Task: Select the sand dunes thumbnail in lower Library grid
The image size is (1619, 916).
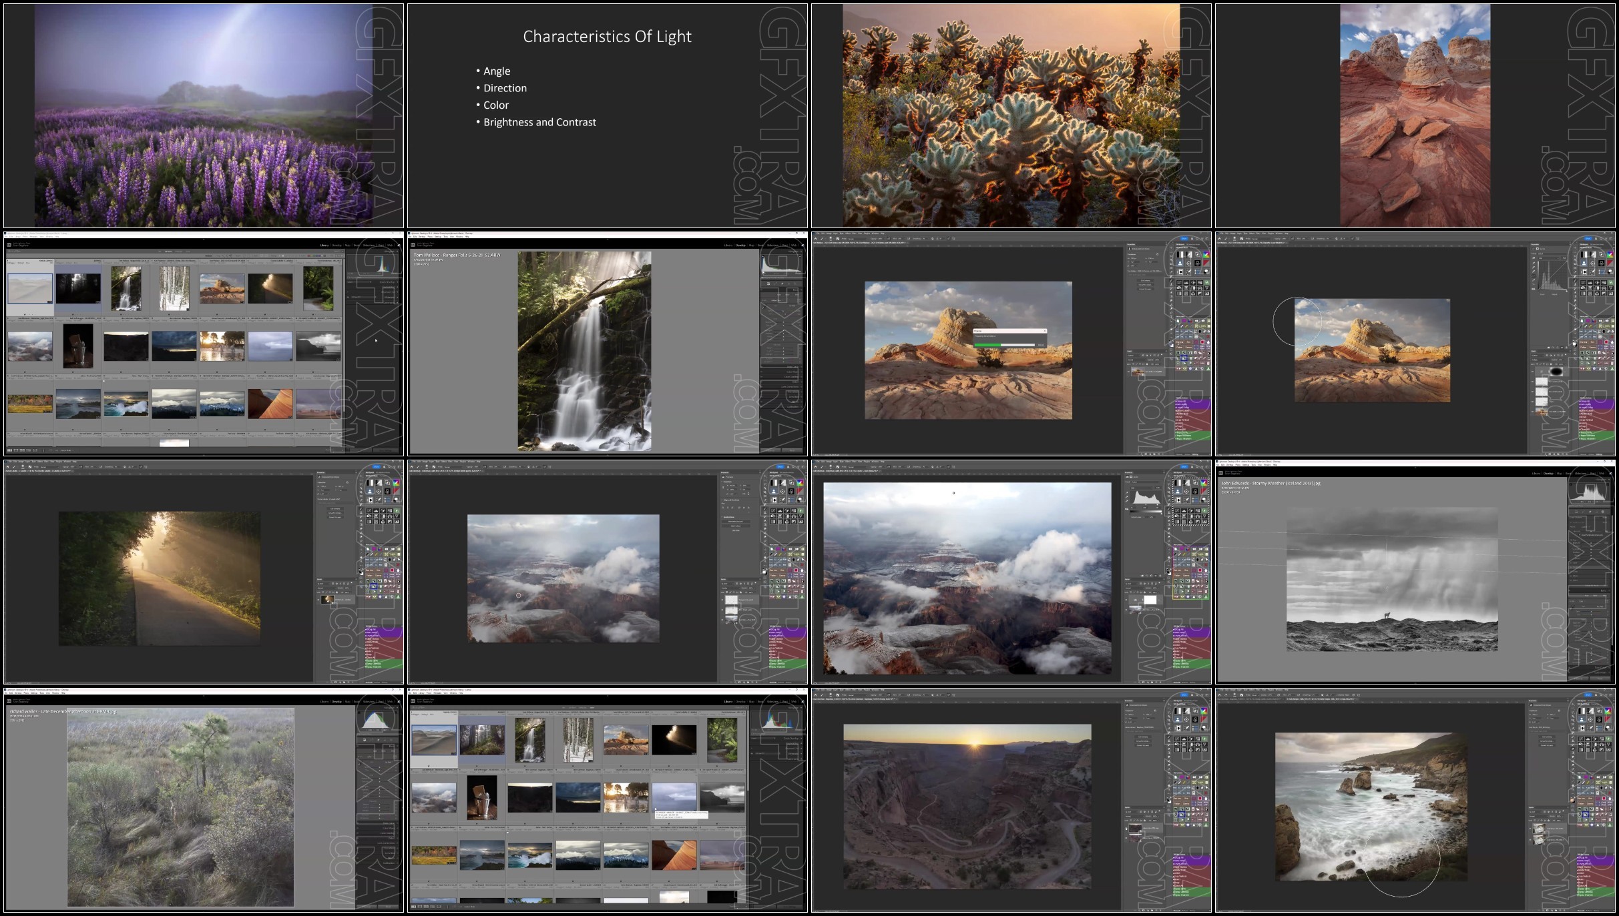Action: click(x=434, y=740)
